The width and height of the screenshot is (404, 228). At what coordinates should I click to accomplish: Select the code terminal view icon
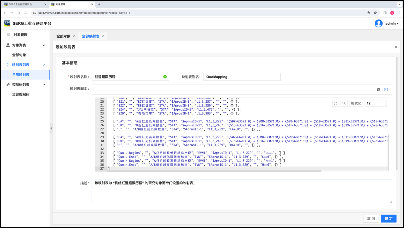[386, 90]
